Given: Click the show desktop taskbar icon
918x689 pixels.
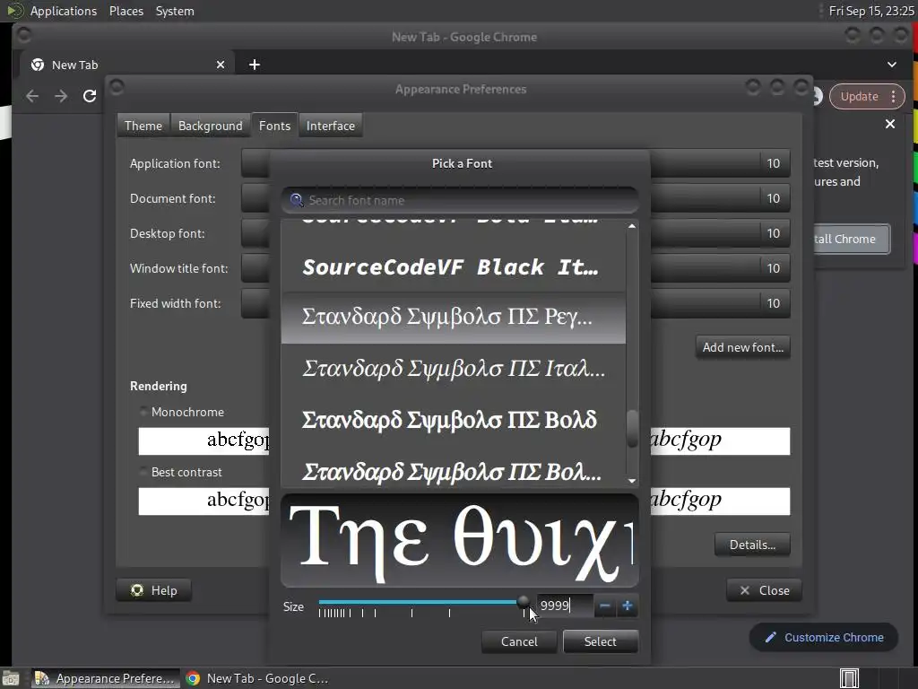Looking at the screenshot, I should [11, 678].
